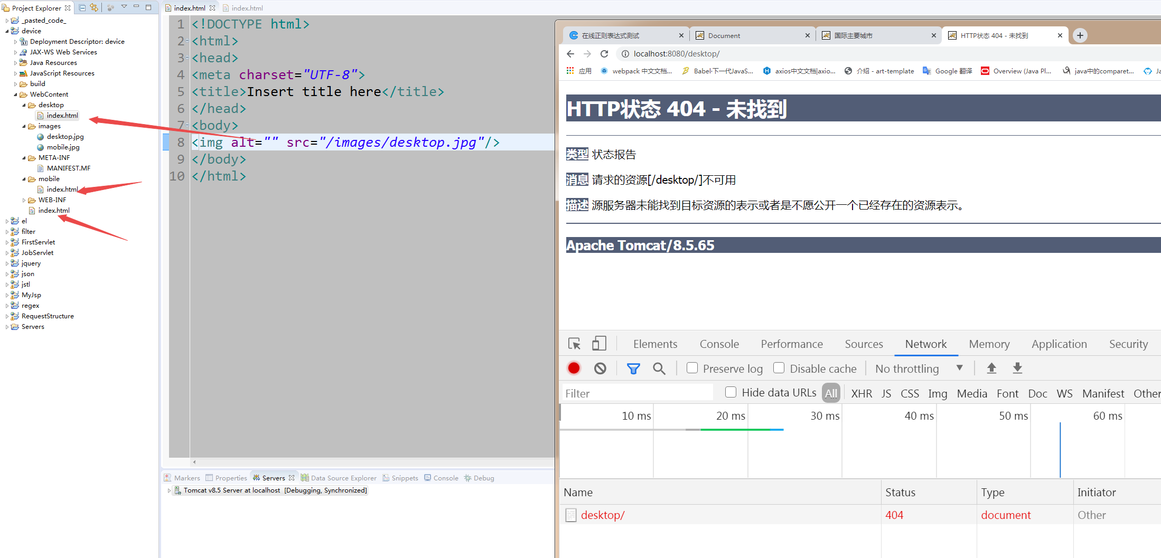Expand the WEB-INF folder
This screenshot has width=1161, height=558.
pos(24,200)
